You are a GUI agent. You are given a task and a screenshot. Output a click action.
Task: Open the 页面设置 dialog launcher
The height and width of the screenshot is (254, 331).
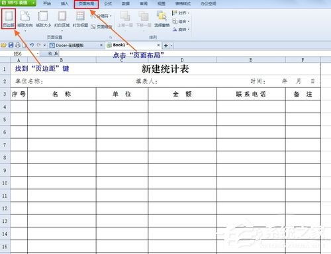click(x=111, y=37)
